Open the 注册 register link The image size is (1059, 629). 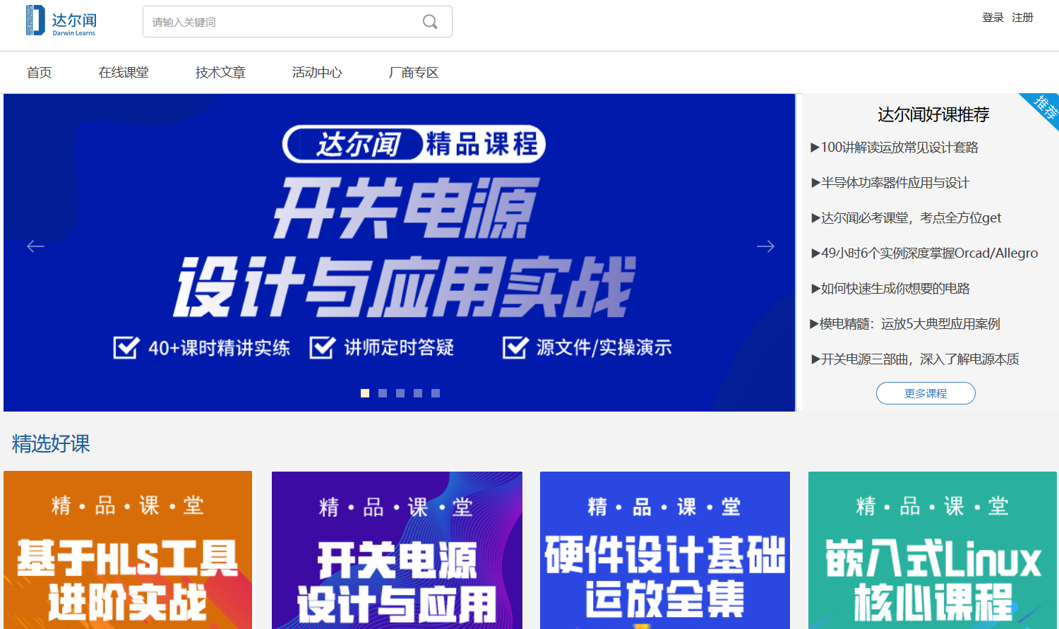pyautogui.click(x=1022, y=18)
